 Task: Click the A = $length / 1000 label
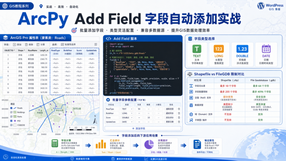click(x=65, y=152)
